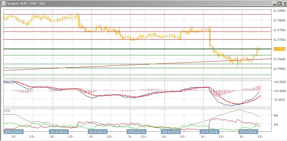Click the 0.7600 price axis value
The width and height of the screenshot is (287, 141).
point(279,59)
